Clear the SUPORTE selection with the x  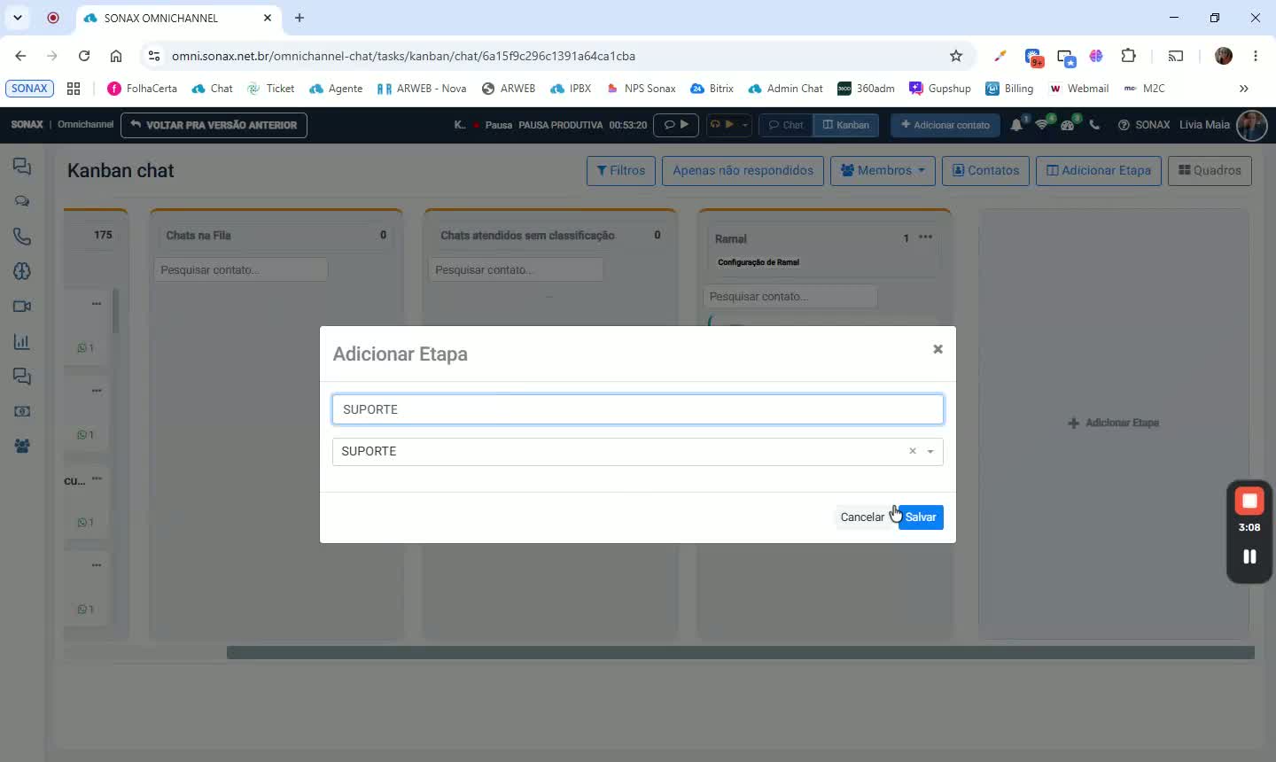[x=912, y=451]
